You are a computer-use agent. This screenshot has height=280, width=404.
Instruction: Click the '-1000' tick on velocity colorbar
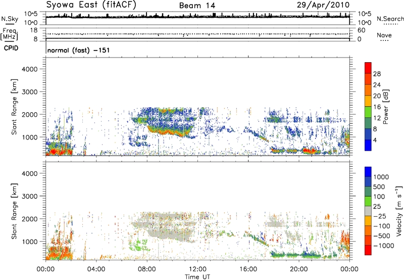pos(384,246)
